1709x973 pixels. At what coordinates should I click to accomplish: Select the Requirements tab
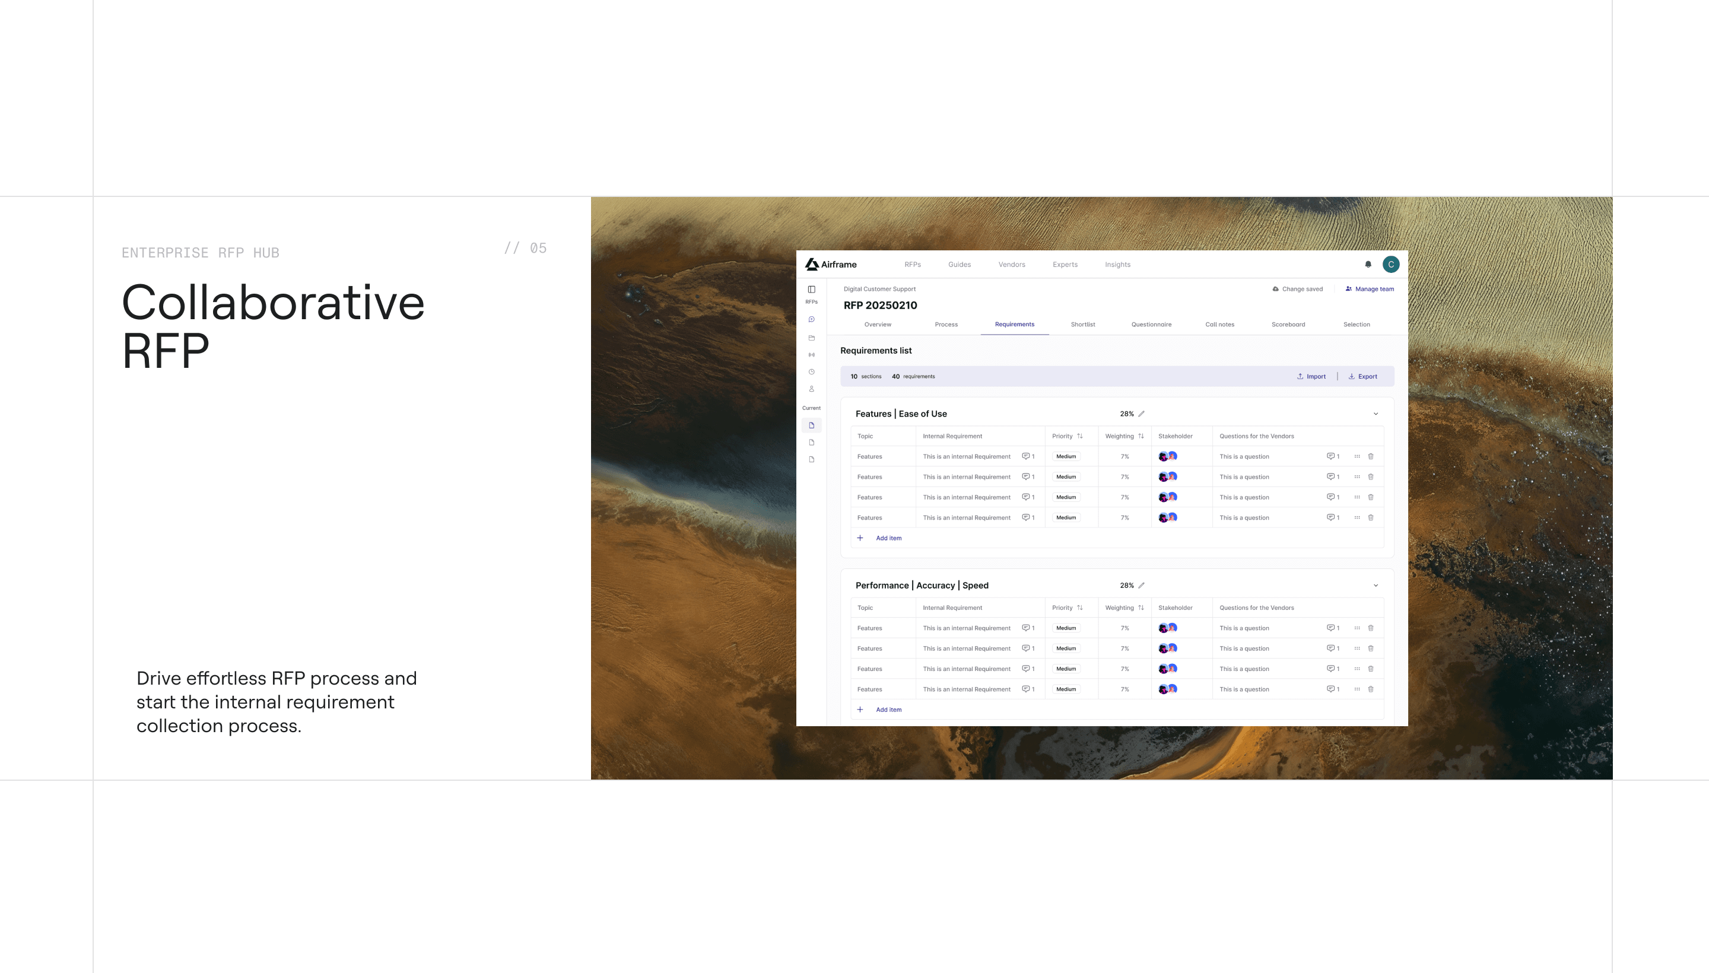[1014, 325]
